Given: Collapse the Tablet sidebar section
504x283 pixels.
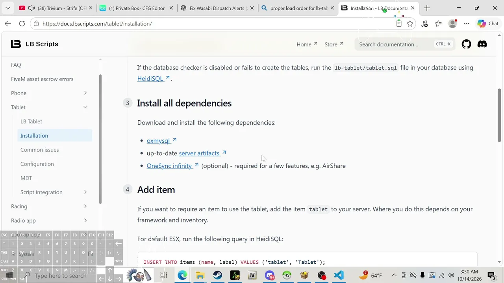Looking at the screenshot, I should click(x=85, y=107).
